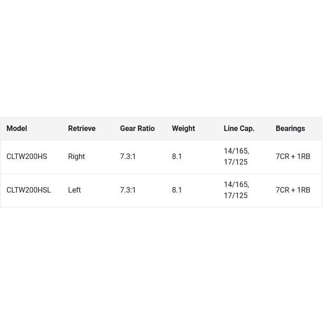Click the Left retrieve cell
324x324 pixels.
pos(74,190)
